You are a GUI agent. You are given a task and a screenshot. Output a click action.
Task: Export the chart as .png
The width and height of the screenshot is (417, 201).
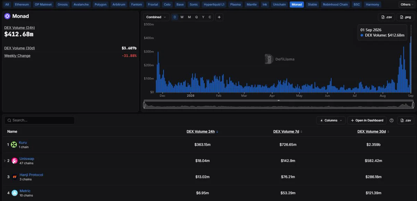(406, 17)
